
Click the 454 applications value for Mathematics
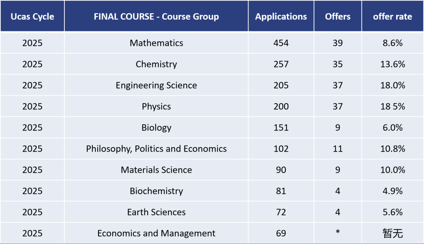pyautogui.click(x=281, y=43)
